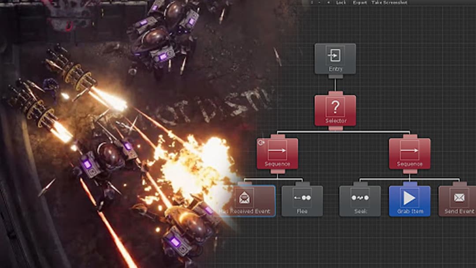Collapse the Selector node's child branch connector
This screenshot has height=268, width=476.
pyautogui.click(x=336, y=131)
